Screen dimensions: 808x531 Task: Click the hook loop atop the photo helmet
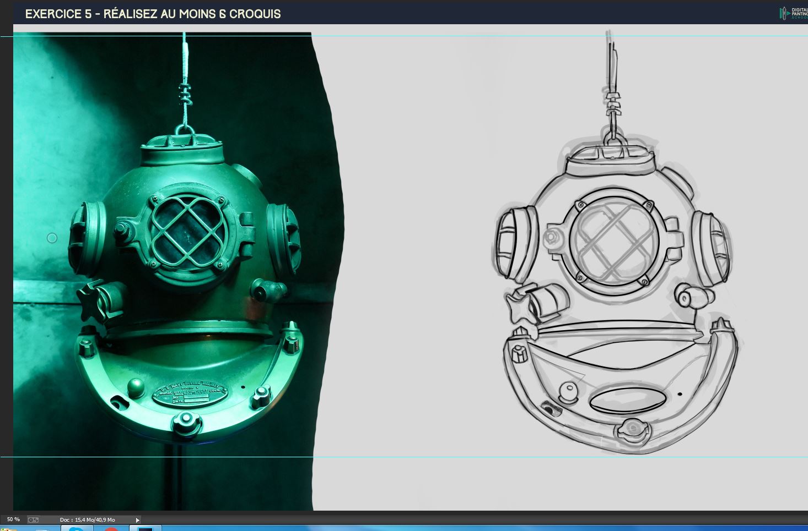click(184, 132)
